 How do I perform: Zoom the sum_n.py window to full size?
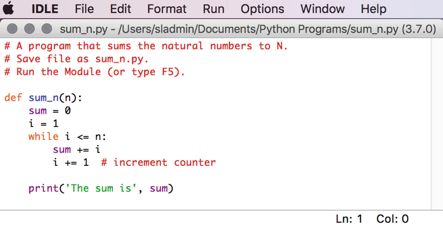[46, 29]
